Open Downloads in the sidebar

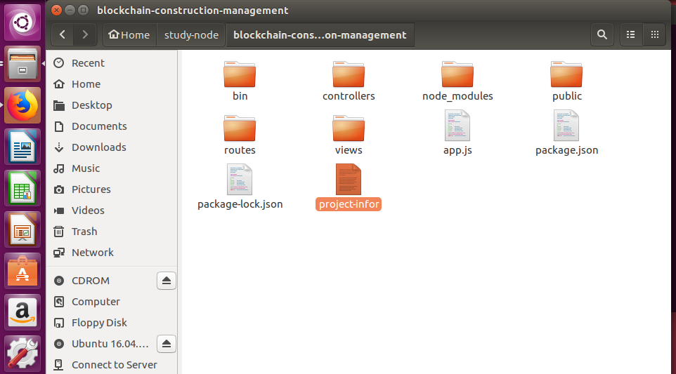tap(98, 147)
